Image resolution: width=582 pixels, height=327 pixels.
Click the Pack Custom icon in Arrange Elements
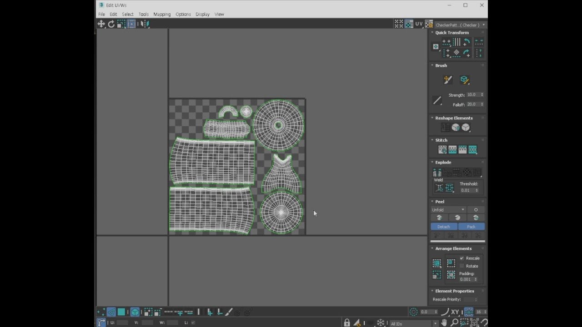pyautogui.click(x=437, y=263)
